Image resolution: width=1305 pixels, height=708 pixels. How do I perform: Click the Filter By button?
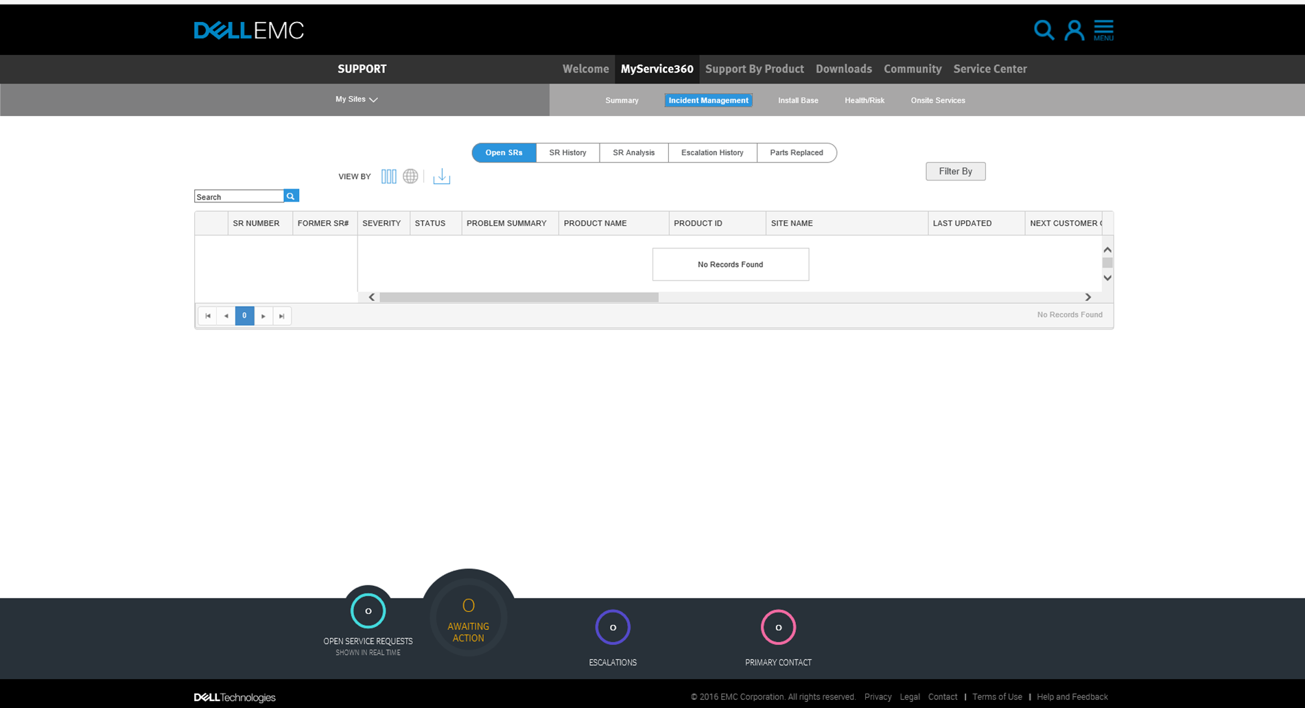point(955,171)
